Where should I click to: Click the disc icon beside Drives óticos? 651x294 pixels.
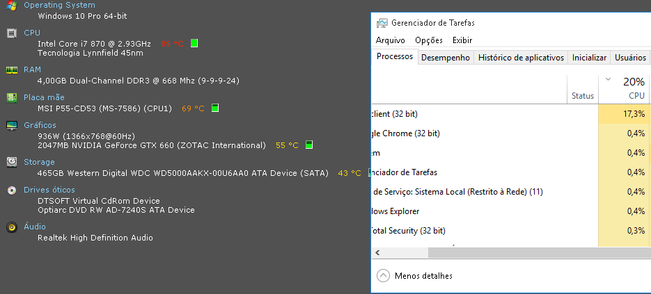(x=12, y=190)
